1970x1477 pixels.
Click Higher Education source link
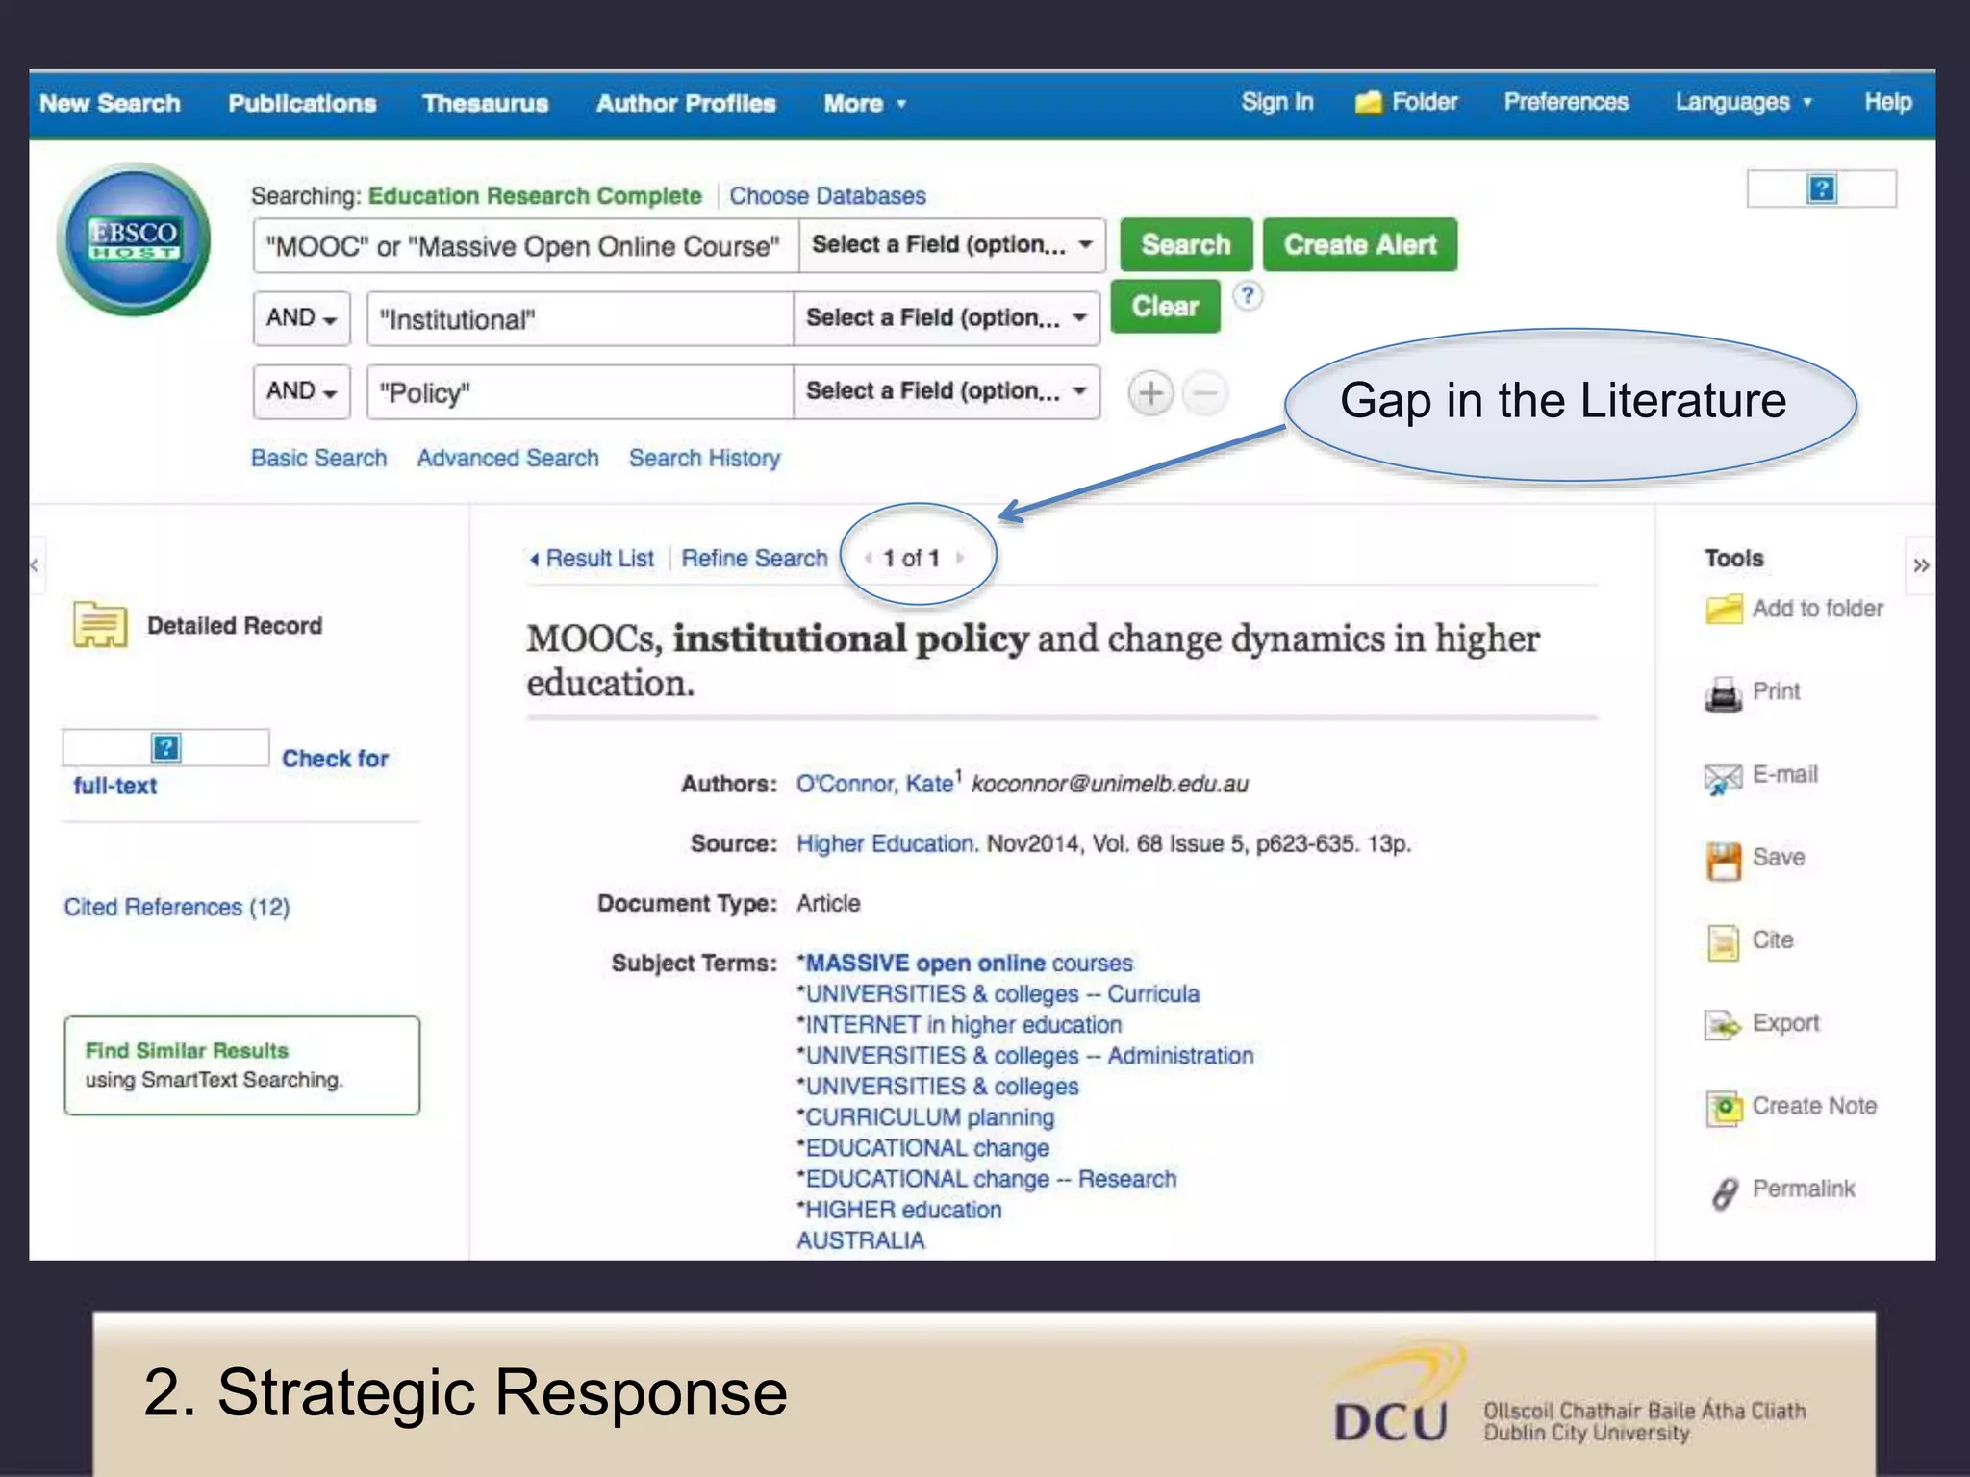(886, 843)
